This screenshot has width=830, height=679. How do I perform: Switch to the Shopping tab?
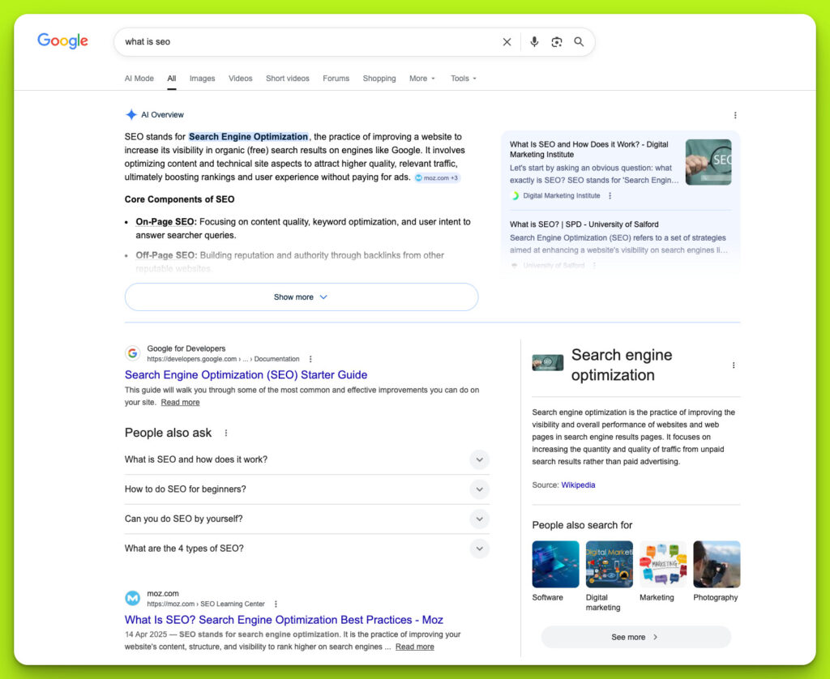(379, 78)
